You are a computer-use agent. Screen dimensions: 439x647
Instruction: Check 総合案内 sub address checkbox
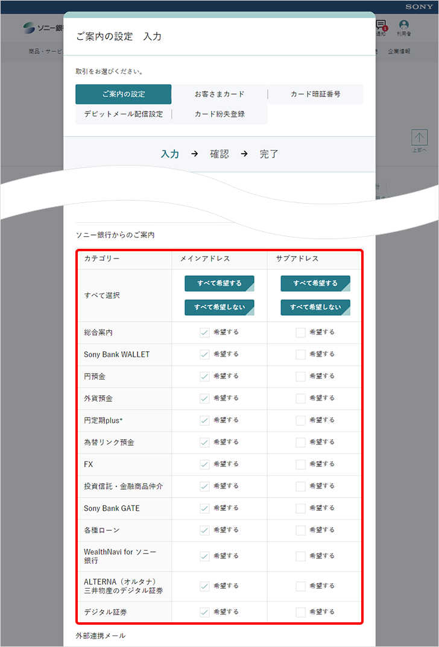click(301, 333)
